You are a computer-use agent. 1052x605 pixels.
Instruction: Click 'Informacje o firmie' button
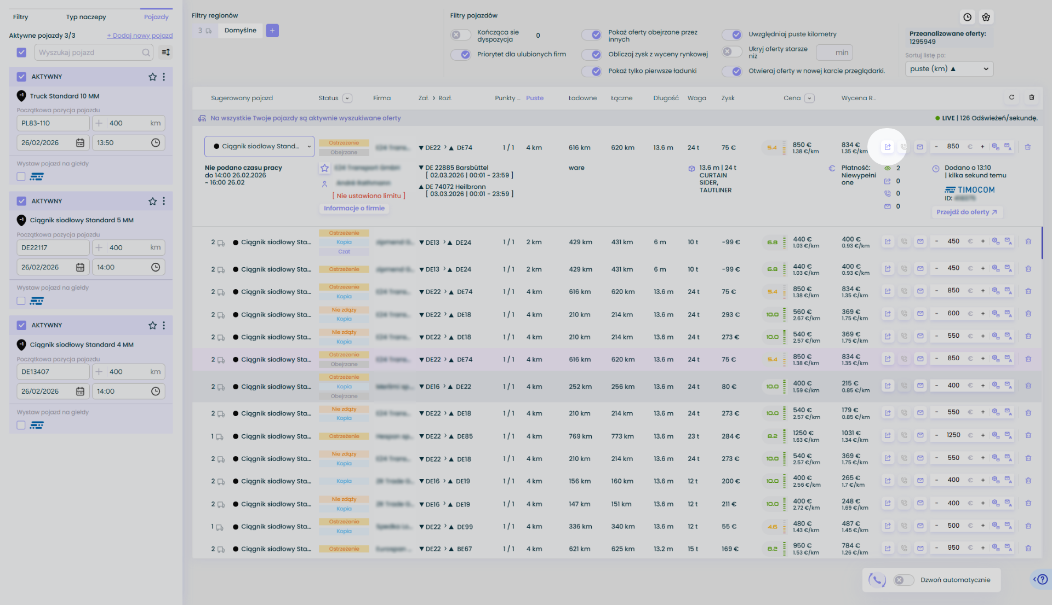[x=354, y=209]
